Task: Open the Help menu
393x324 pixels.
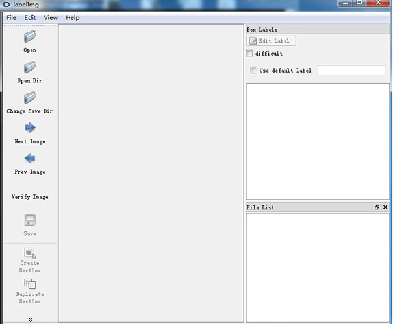Action: pos(73,17)
